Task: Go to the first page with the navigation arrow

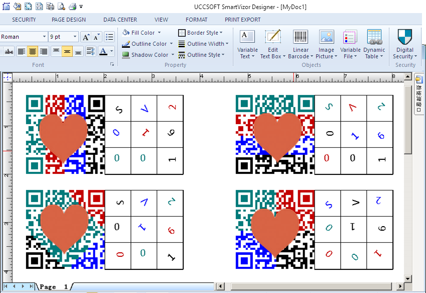Action: pyautogui.click(x=6, y=286)
